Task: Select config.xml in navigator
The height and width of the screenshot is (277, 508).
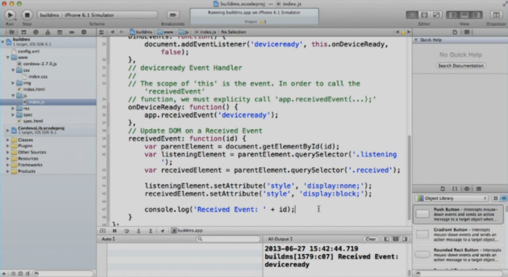Action: [28, 51]
